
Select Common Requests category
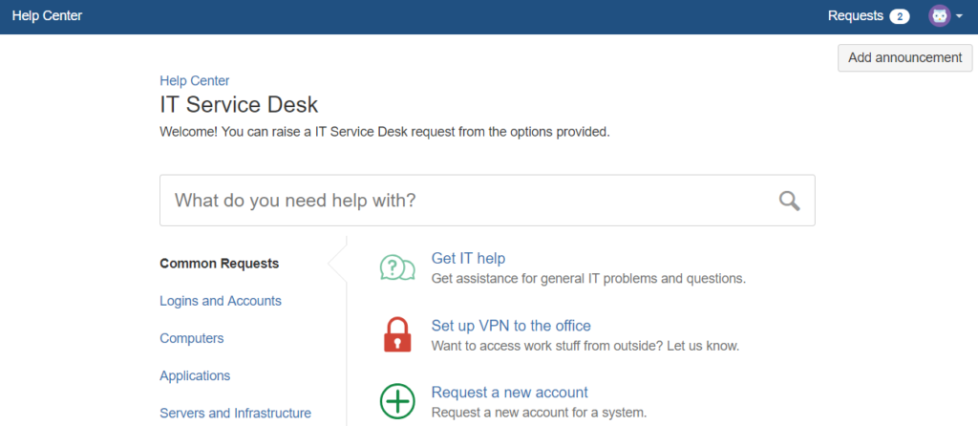pos(220,264)
